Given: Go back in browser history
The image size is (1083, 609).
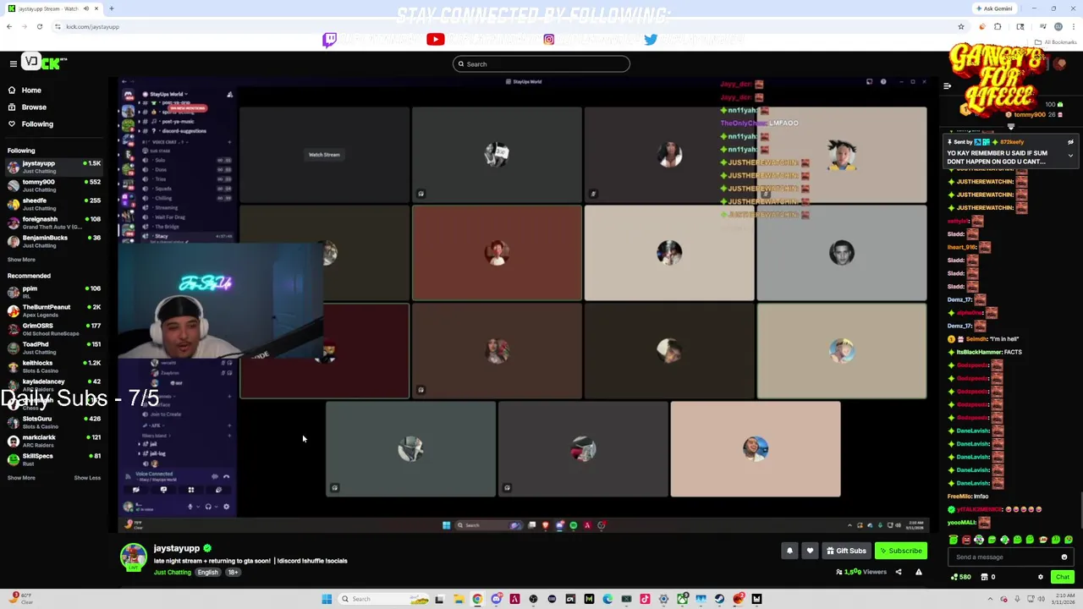Looking at the screenshot, I should click(9, 26).
